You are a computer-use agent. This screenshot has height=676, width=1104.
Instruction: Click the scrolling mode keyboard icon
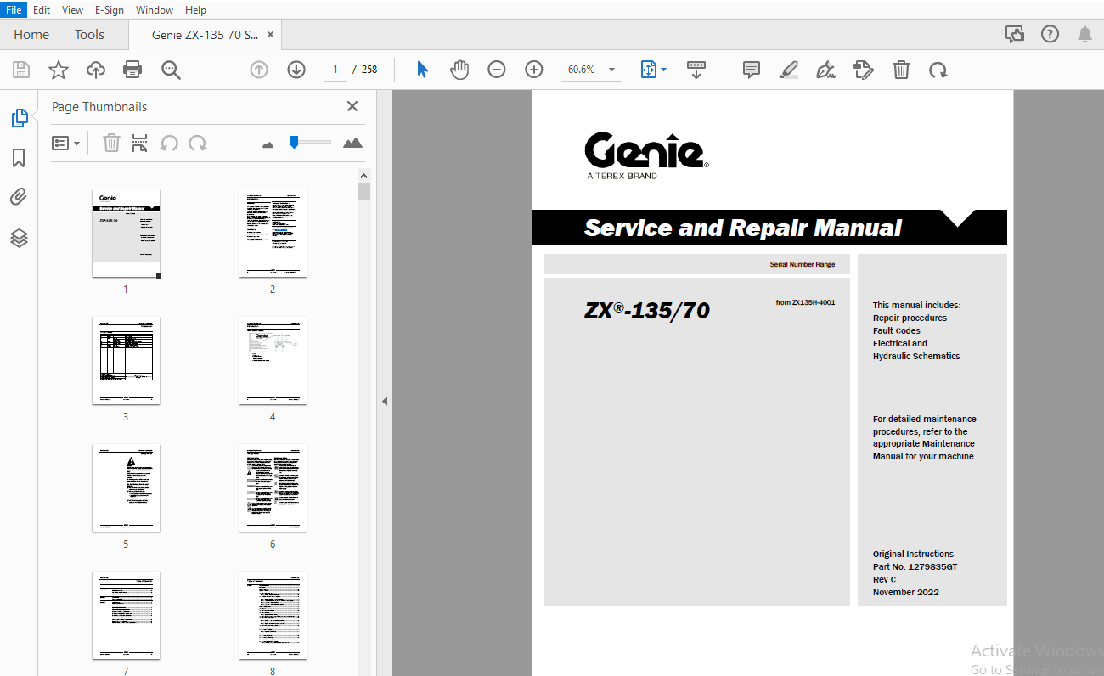click(x=696, y=70)
